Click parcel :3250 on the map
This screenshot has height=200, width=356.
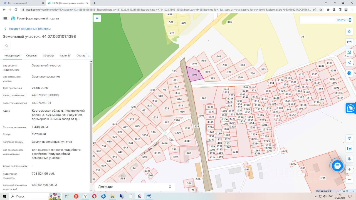coord(145,135)
